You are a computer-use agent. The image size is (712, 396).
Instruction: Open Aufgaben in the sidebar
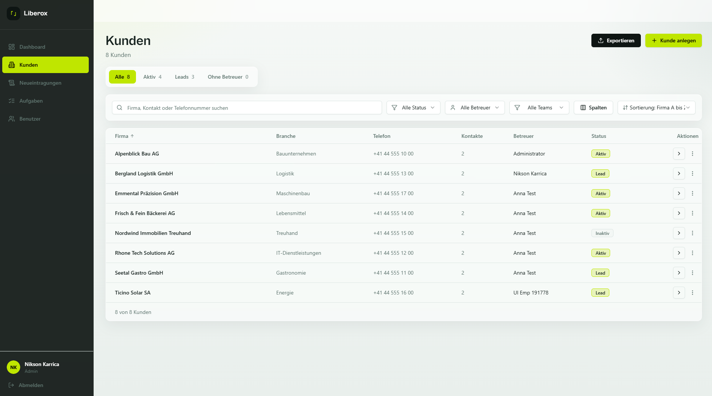[x=46, y=101]
